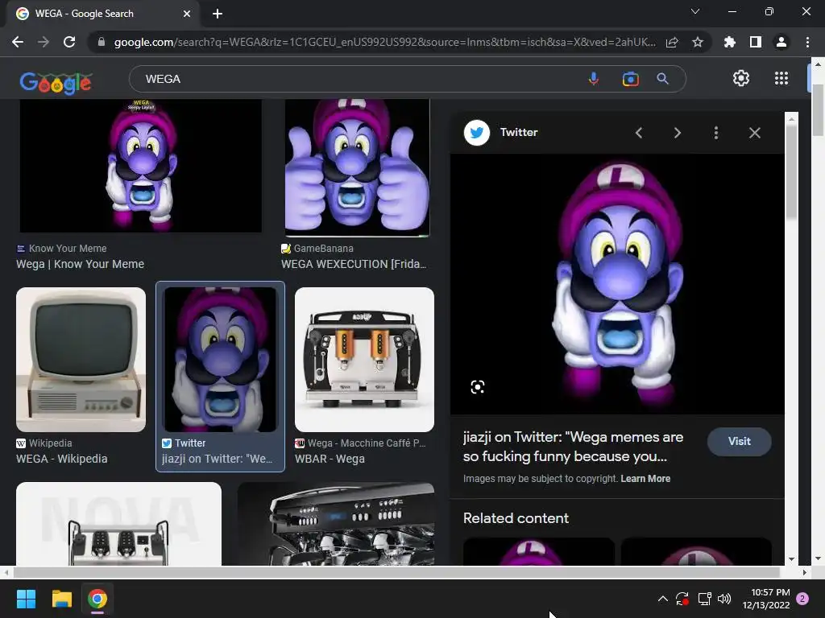Select the Wikipedia vintage TV thumbnail
This screenshot has height=618, width=825.
pyautogui.click(x=81, y=360)
